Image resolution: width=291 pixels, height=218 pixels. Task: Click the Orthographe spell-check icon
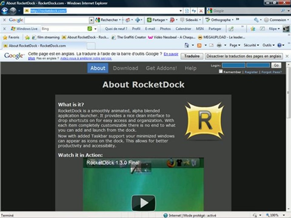208,20
